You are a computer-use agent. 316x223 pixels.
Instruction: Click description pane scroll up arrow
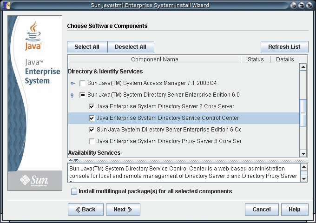pos(304,167)
